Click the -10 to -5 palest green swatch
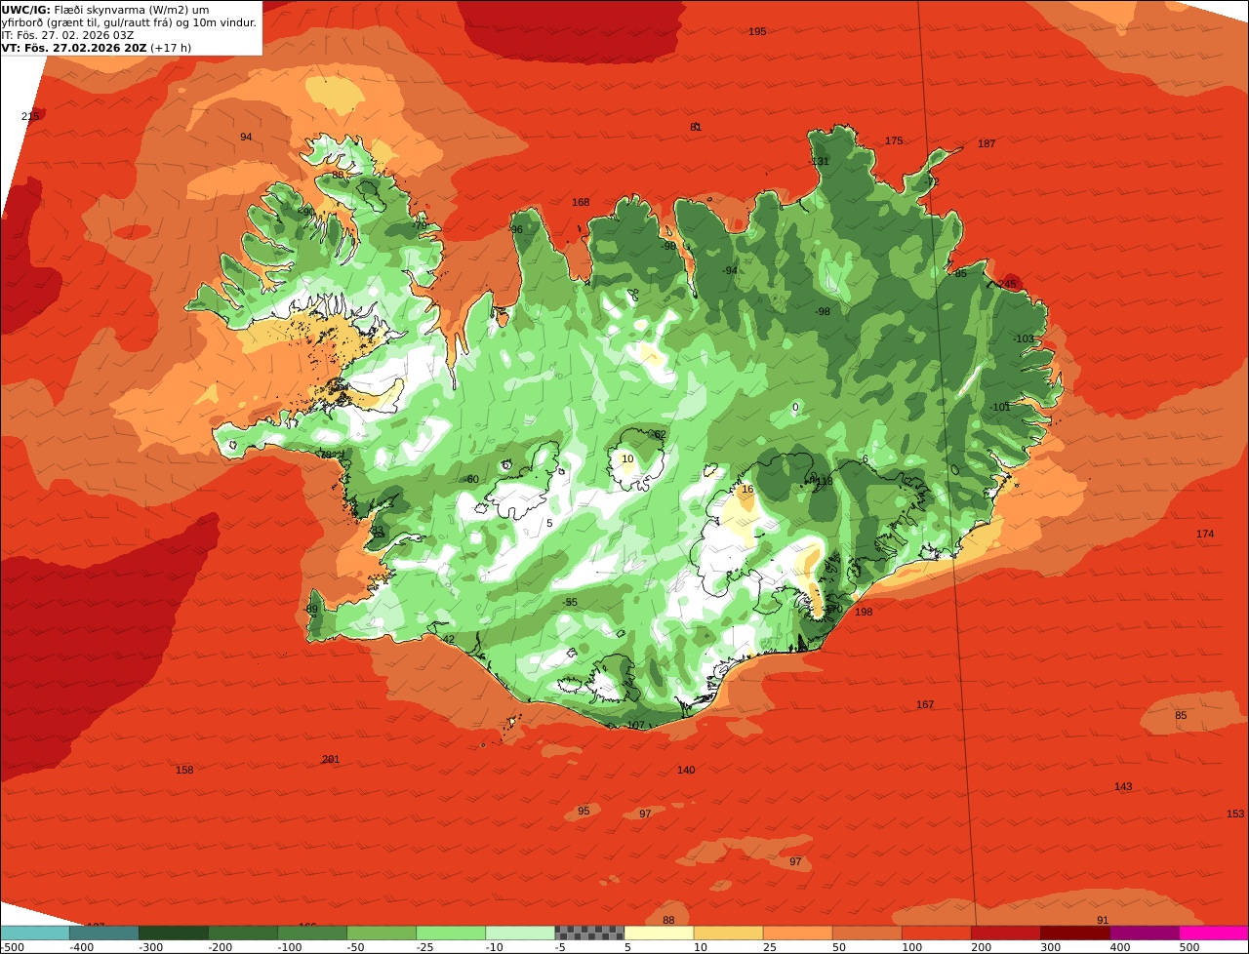The width and height of the screenshot is (1249, 954). pos(520,933)
